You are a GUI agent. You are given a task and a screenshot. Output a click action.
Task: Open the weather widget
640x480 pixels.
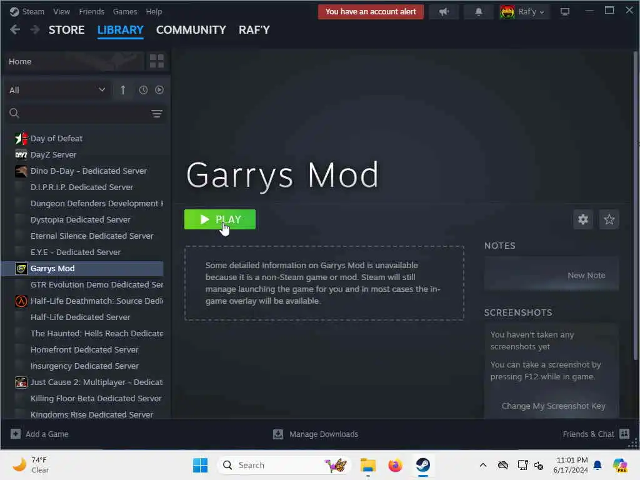(x=31, y=465)
